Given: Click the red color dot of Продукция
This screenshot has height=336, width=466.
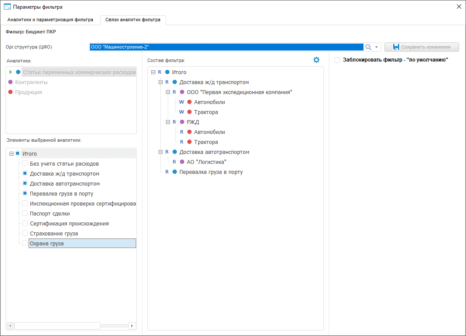Looking at the screenshot, I should tap(10, 92).
